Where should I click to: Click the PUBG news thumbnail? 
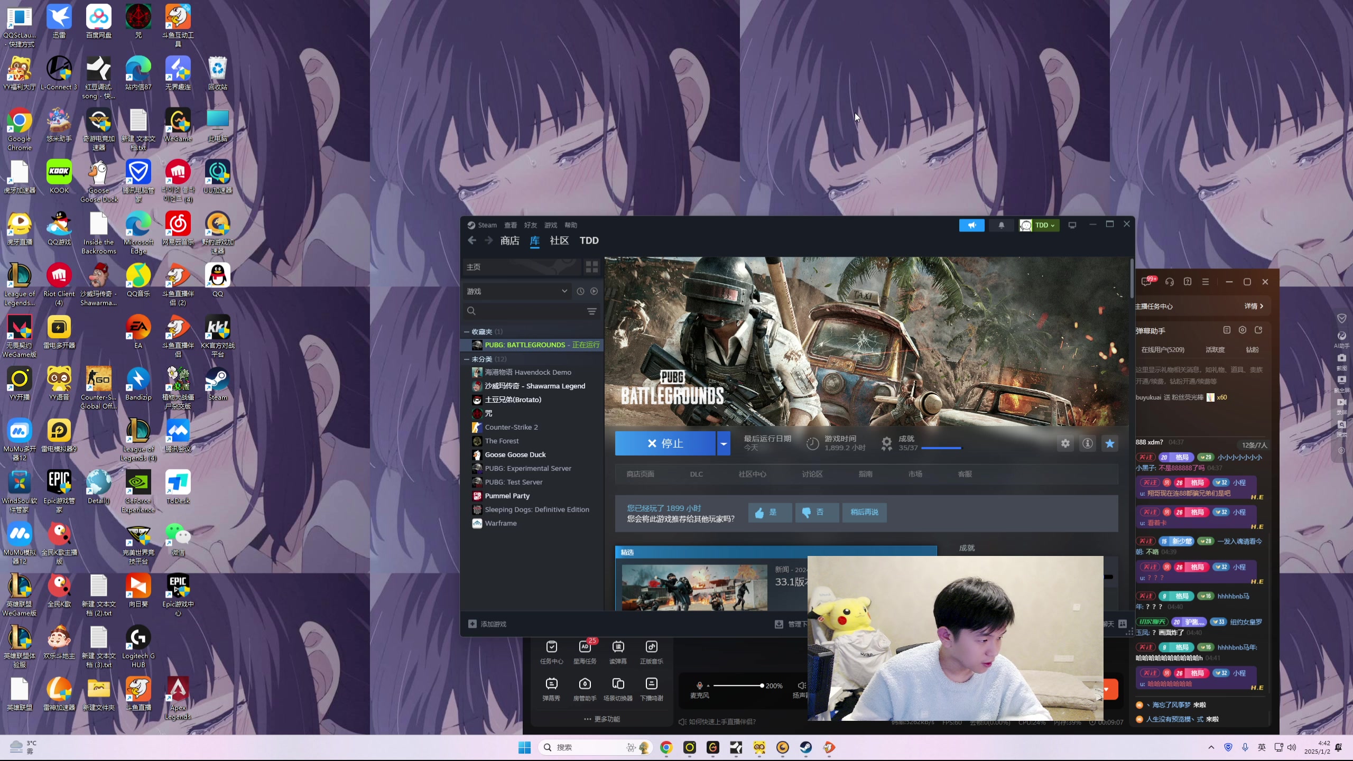(694, 588)
